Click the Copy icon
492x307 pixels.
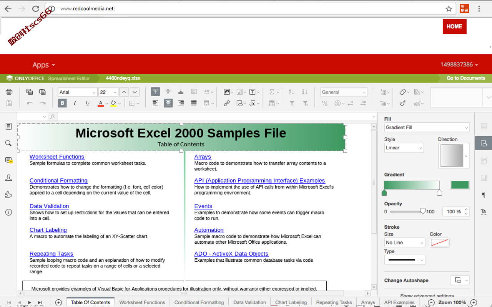pos(30,92)
